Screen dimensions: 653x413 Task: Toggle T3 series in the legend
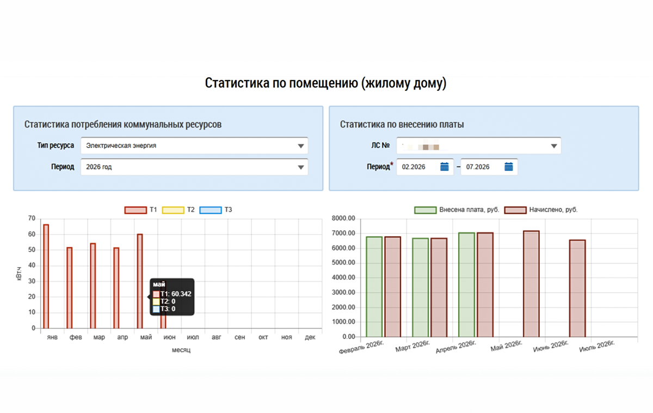coord(216,209)
